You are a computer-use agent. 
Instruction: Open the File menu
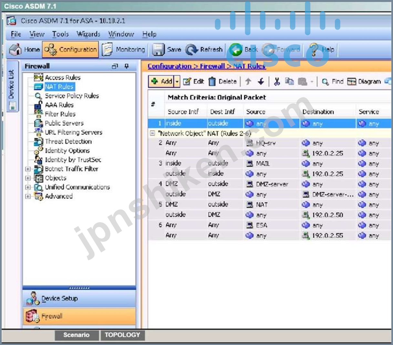pos(16,34)
